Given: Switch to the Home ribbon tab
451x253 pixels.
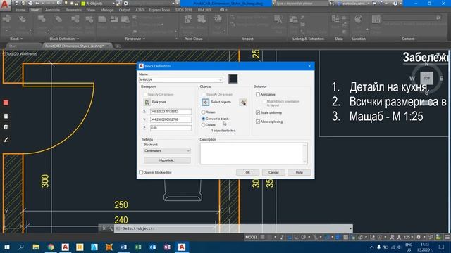Looking at the screenshot, I should coord(20,10).
